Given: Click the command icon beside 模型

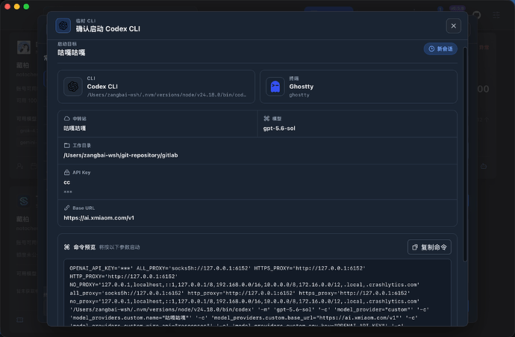Looking at the screenshot, I should point(266,118).
